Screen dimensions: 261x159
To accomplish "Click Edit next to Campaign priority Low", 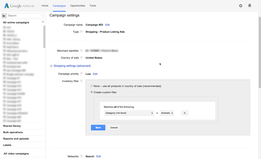I will pyautogui.click(x=95, y=74).
